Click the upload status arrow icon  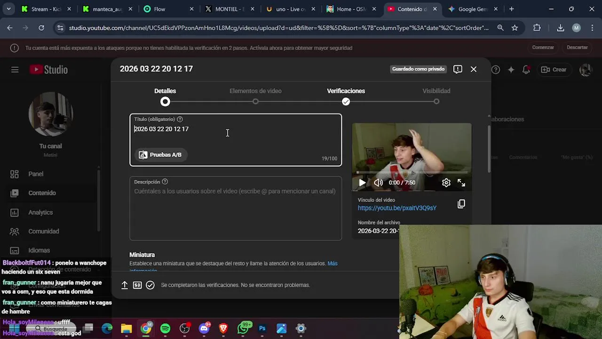pyautogui.click(x=125, y=285)
